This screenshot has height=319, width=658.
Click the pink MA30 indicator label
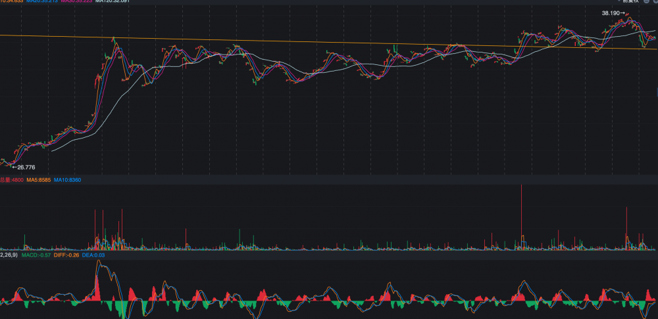click(x=76, y=1)
